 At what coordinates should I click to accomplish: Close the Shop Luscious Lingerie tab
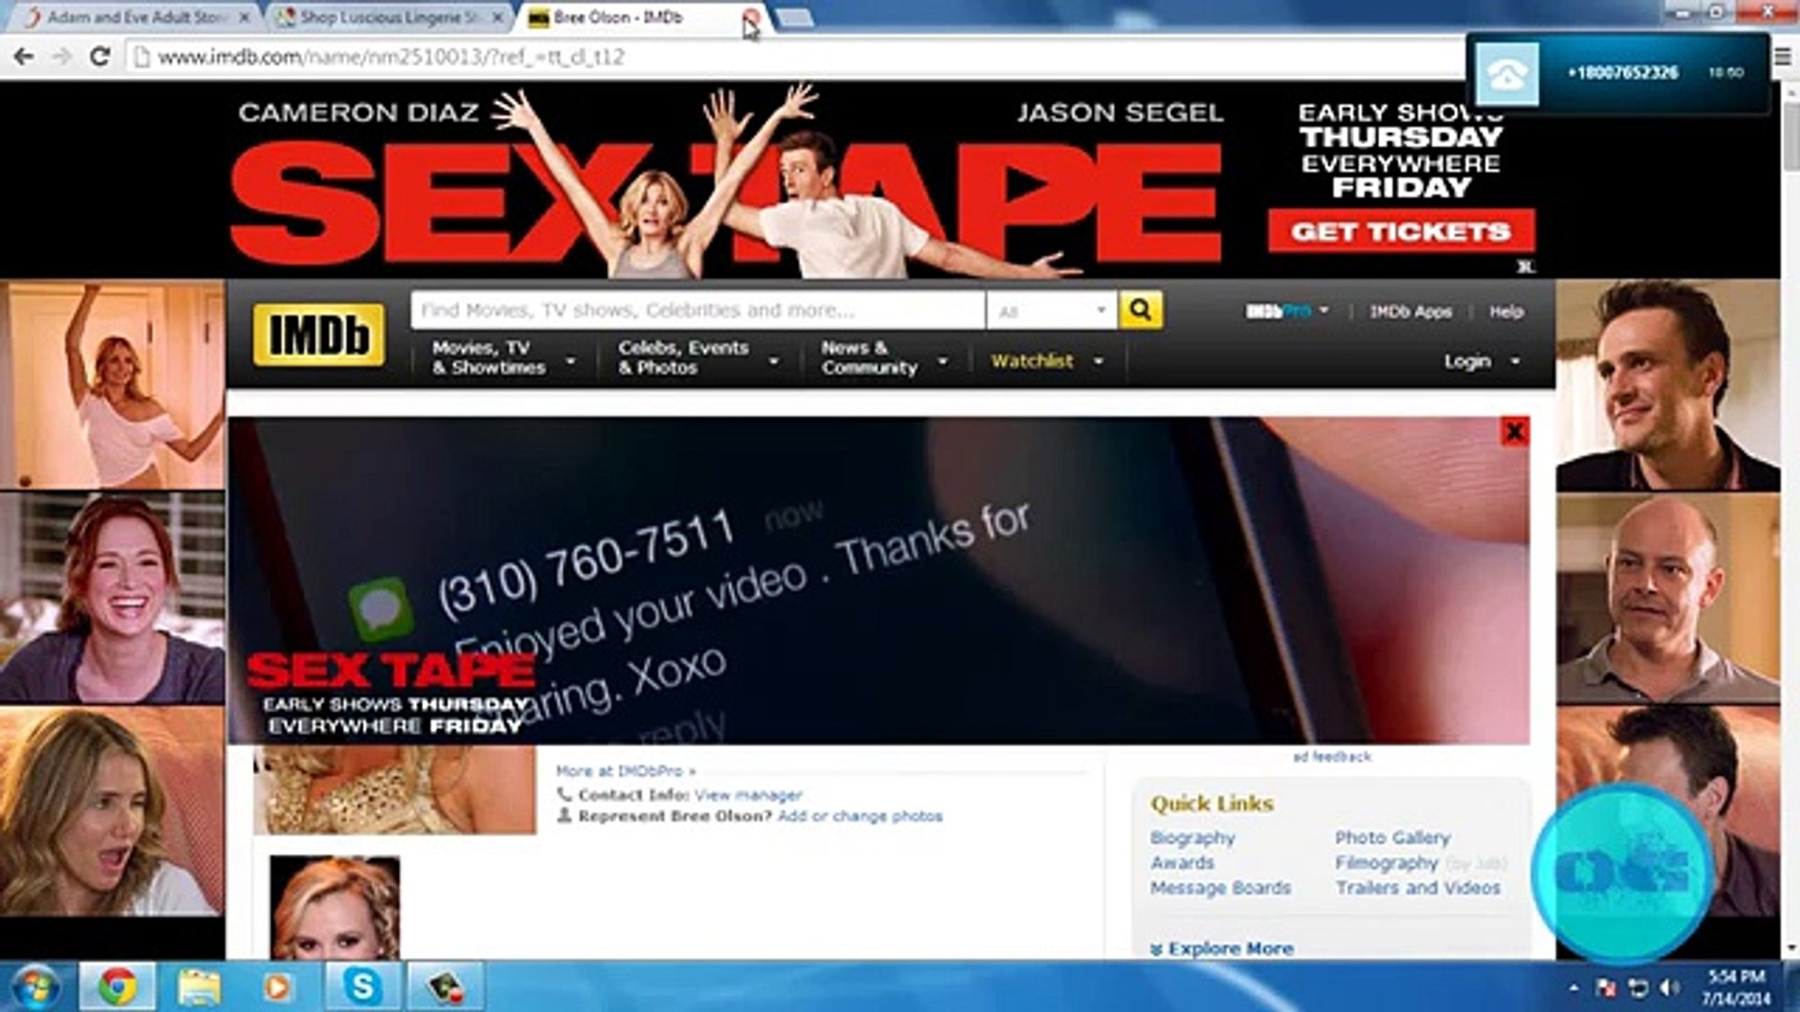click(x=498, y=18)
